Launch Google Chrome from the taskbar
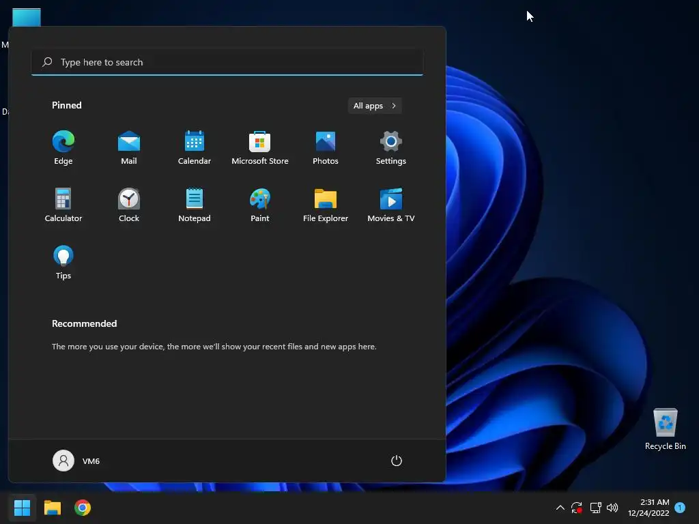This screenshot has width=699, height=524. (x=83, y=508)
